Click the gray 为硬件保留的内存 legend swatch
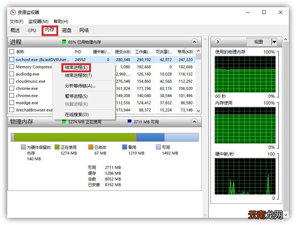296x225 pixels. click(23, 147)
